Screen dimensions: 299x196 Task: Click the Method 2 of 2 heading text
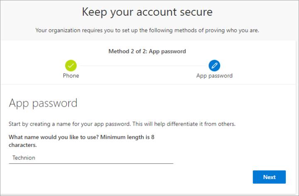(147, 51)
